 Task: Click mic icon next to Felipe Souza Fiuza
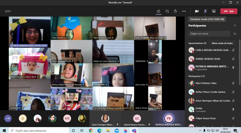pyautogui.click(x=233, y=118)
